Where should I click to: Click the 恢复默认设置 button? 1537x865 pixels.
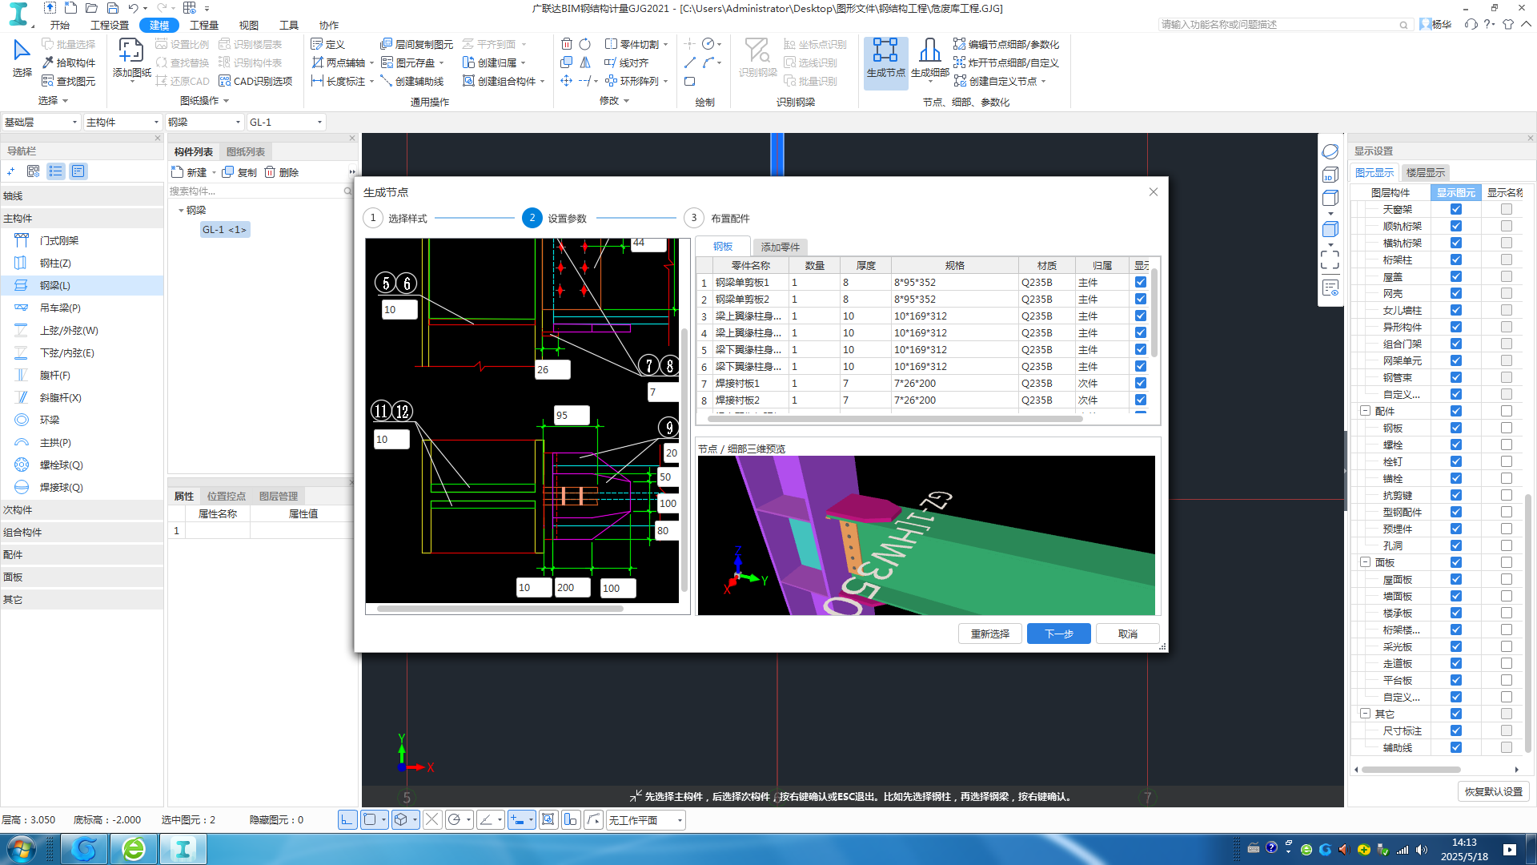[x=1494, y=791]
